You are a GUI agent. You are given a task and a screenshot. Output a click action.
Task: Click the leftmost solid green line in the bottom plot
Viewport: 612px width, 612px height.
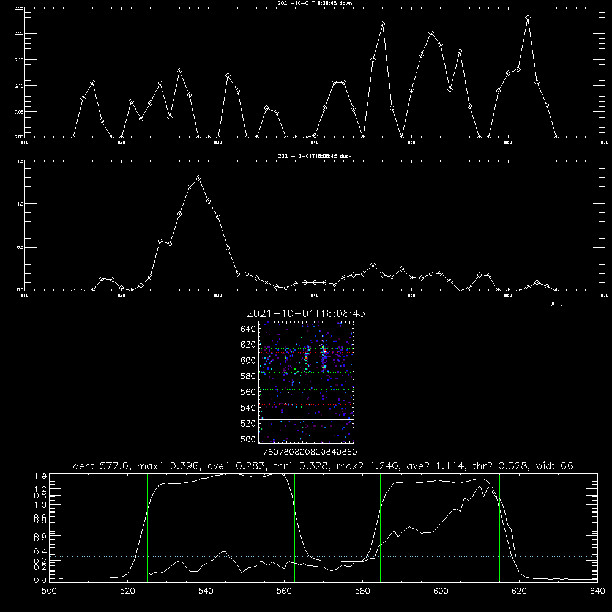[147, 528]
